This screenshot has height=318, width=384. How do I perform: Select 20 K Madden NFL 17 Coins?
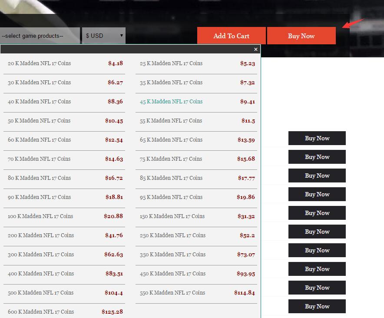pyautogui.click(x=40, y=63)
